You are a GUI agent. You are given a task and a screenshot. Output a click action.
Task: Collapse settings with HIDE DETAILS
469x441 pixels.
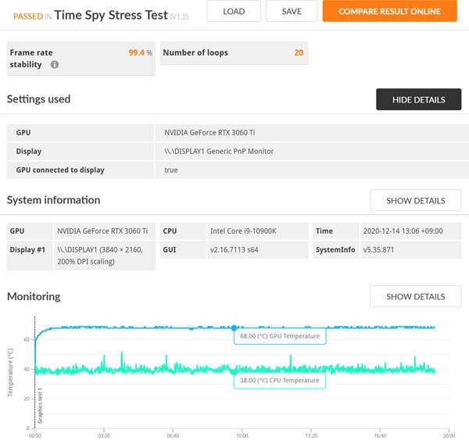pos(418,100)
